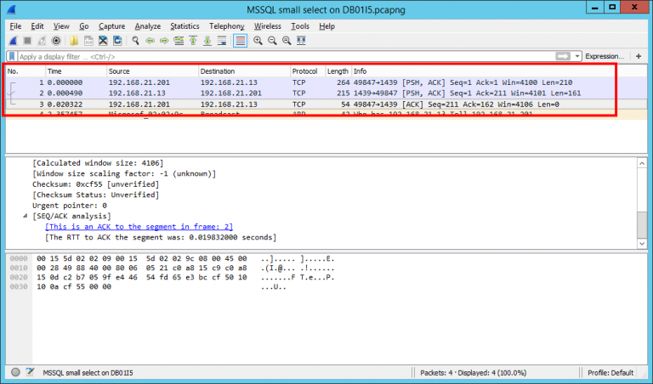Viewport: 653px width, 384px height.
Task: Toggle autoscroll during live capture
Action: tap(222, 41)
